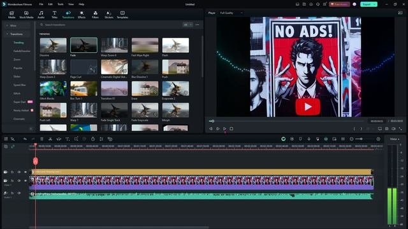Click the player progress slider handle
Image resolution: width=408 pixels, height=229 pixels.
(212, 121)
